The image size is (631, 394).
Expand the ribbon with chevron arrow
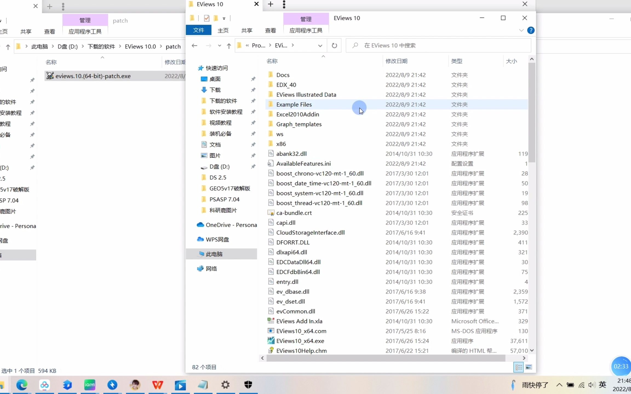pyautogui.click(x=521, y=30)
